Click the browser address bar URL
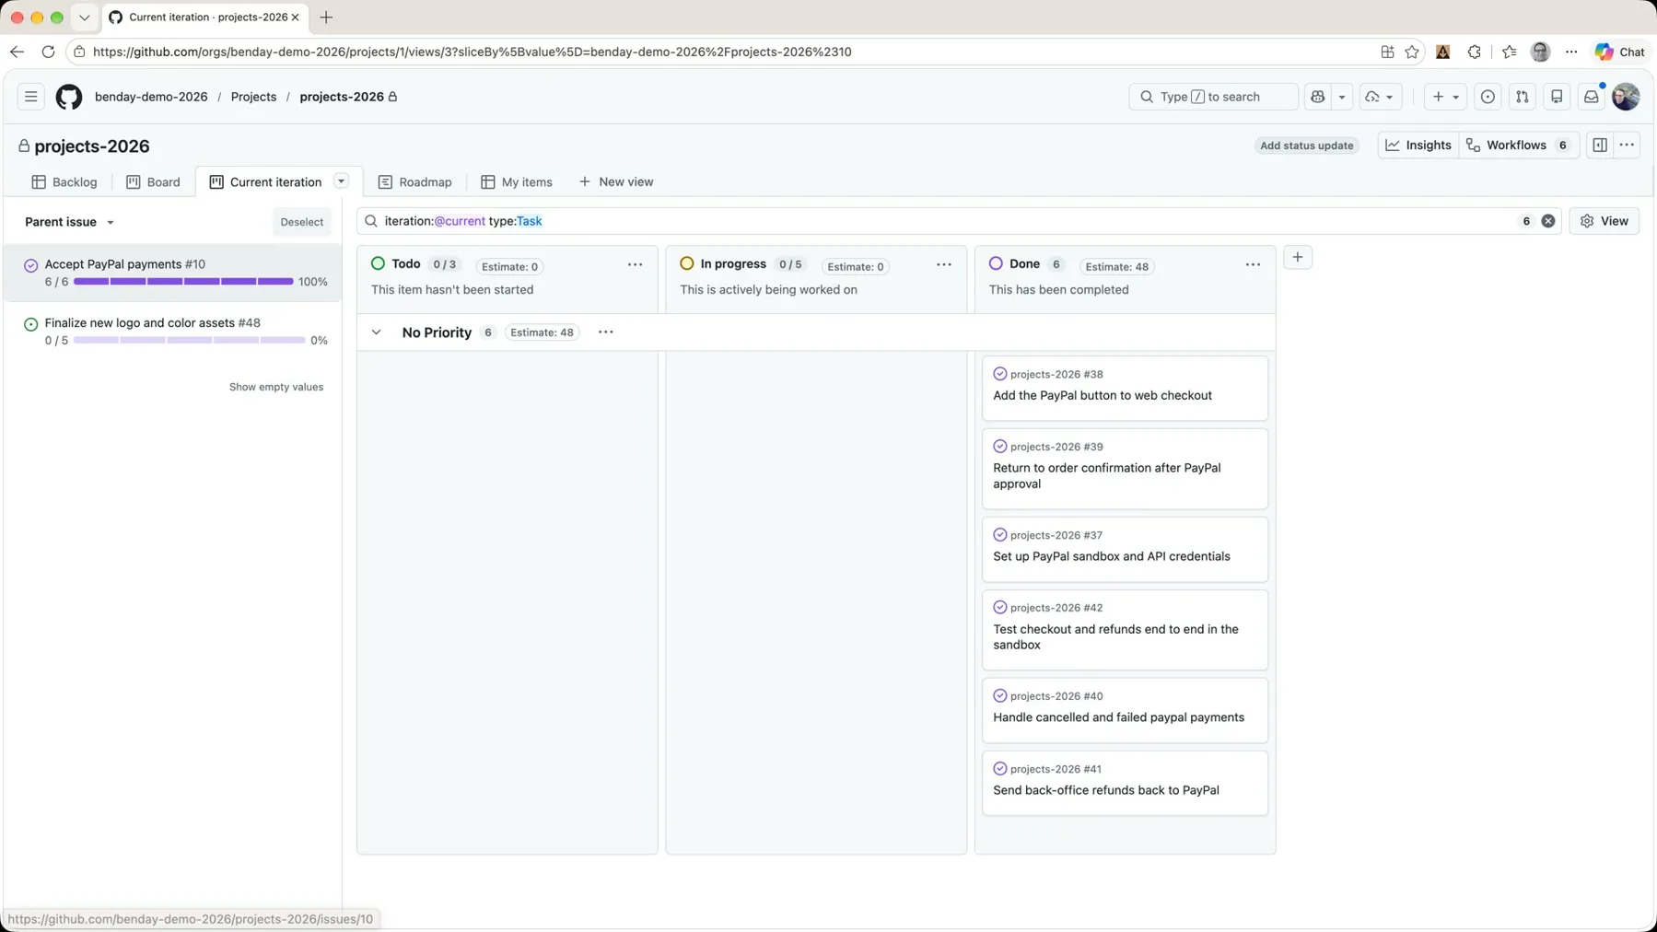This screenshot has height=932, width=1657. click(472, 52)
